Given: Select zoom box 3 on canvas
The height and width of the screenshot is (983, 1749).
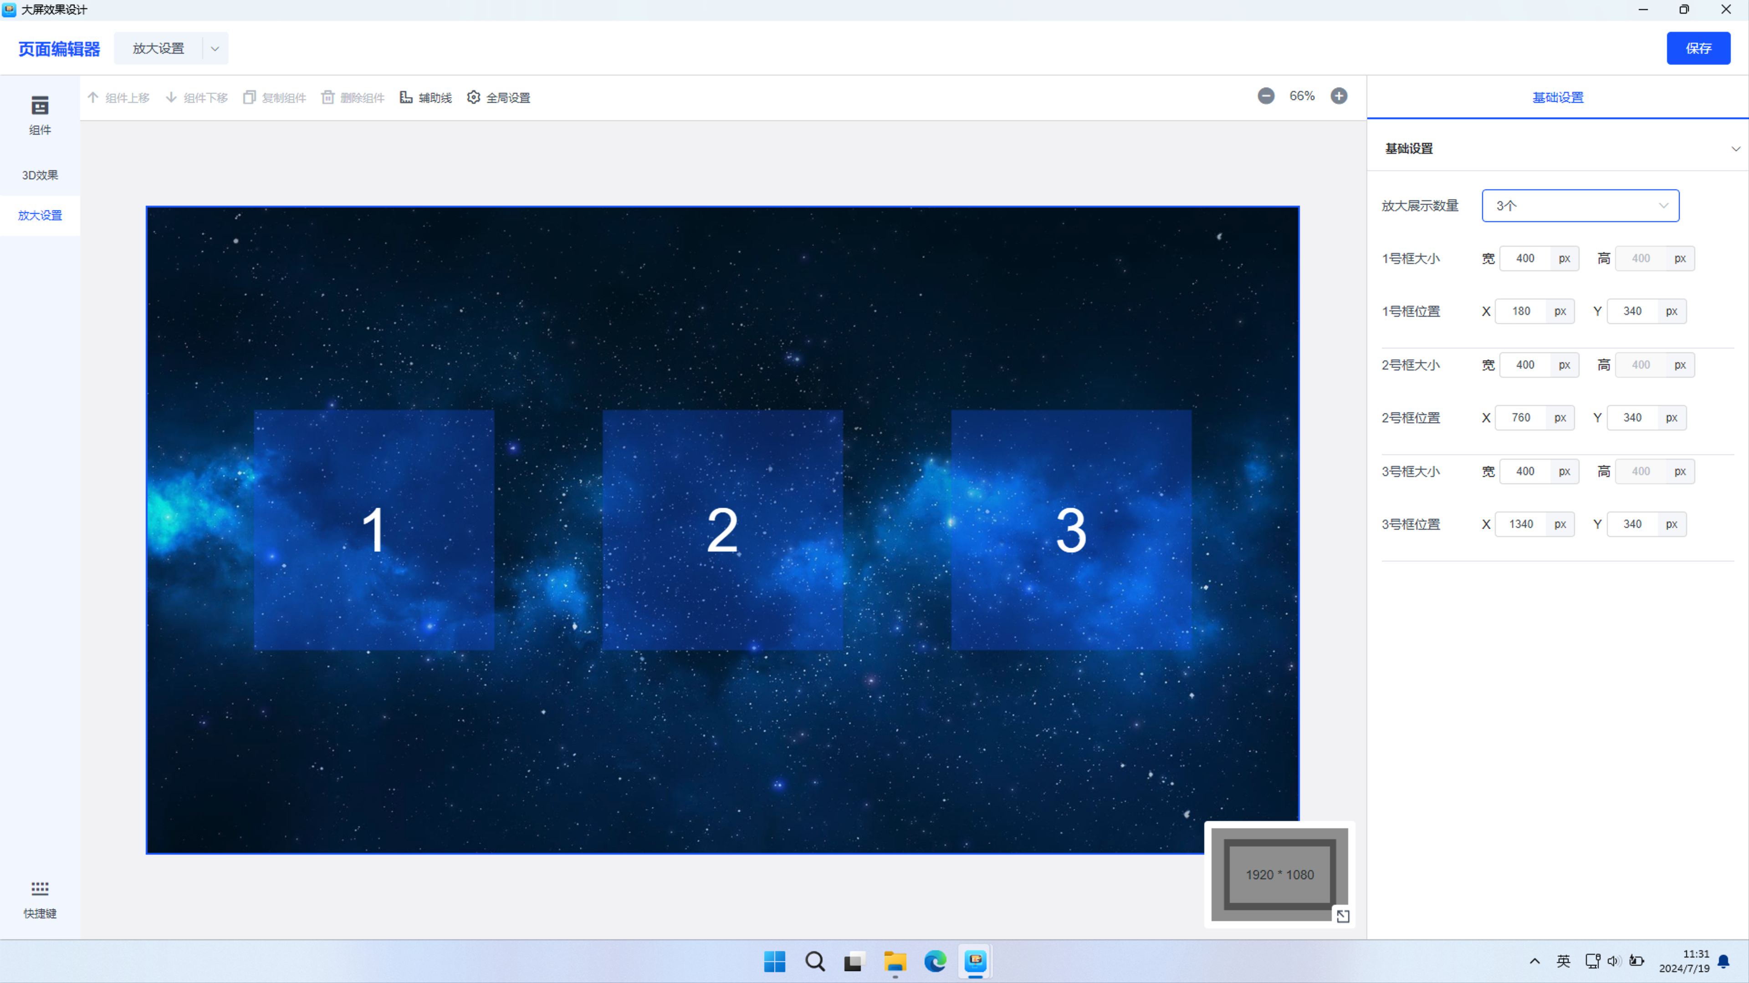Looking at the screenshot, I should pyautogui.click(x=1071, y=530).
